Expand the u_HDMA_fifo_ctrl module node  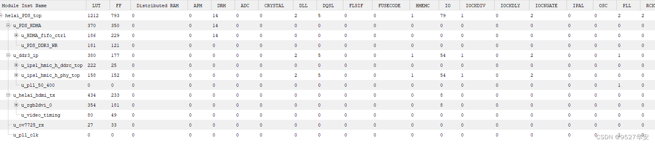pos(16,35)
